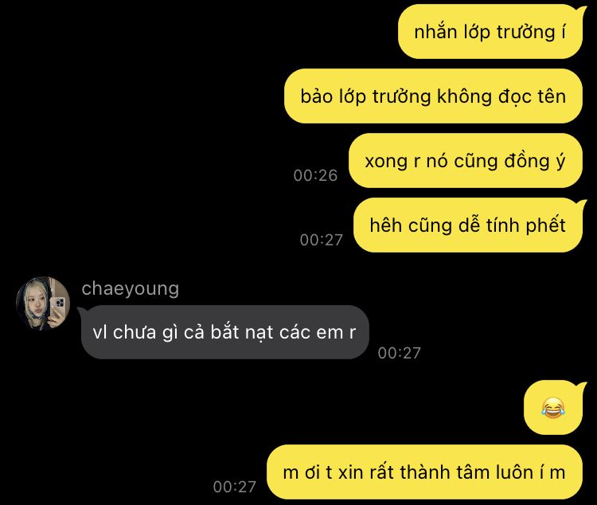Tap the bubble "xong r nó cũng đồng ý"
The height and width of the screenshot is (505, 597).
pyautogui.click(x=466, y=160)
